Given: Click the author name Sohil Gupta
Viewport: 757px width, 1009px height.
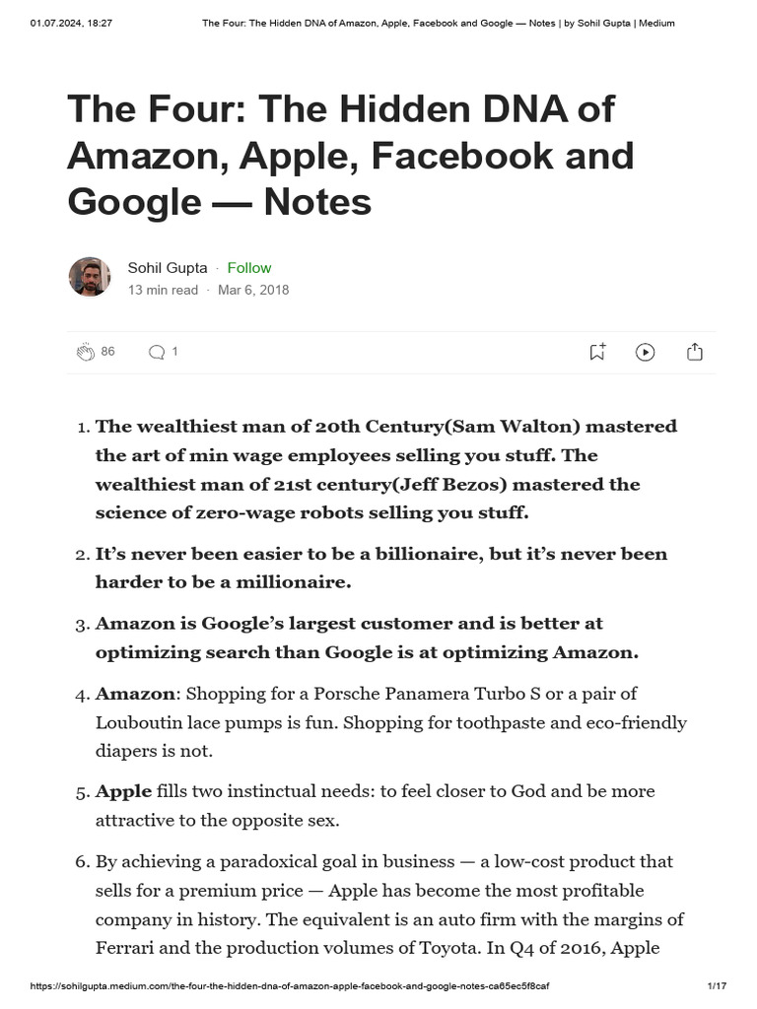Looking at the screenshot, I should tap(167, 268).
